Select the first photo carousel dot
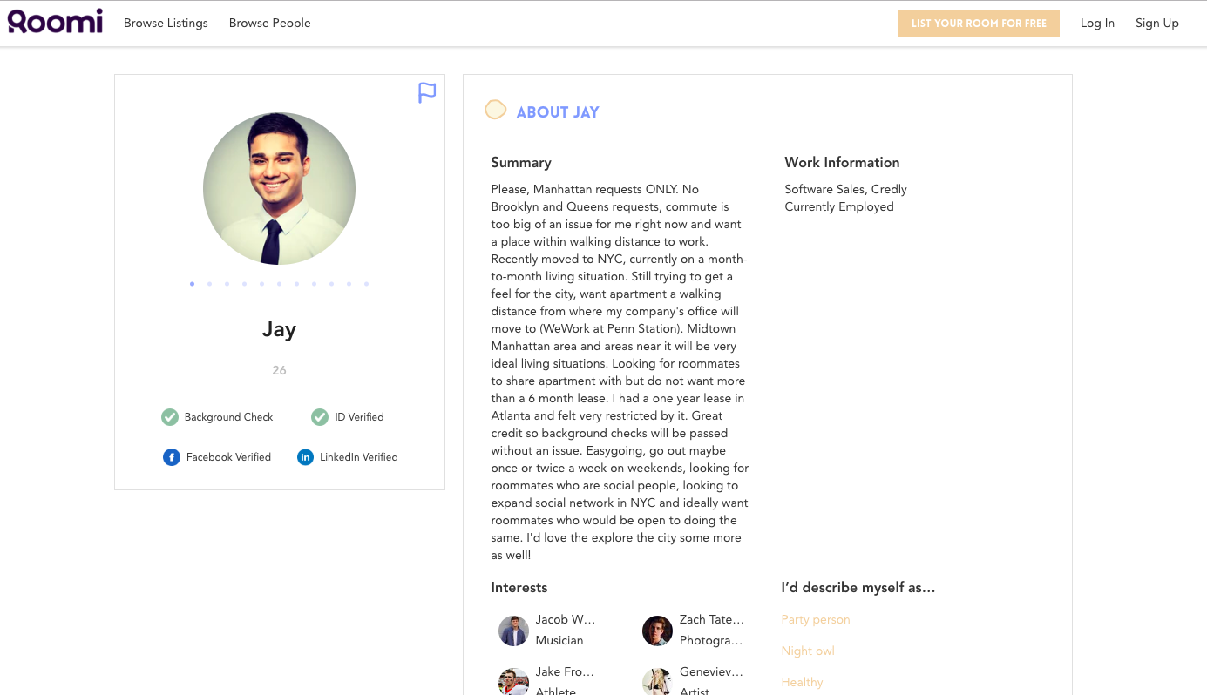 192,284
